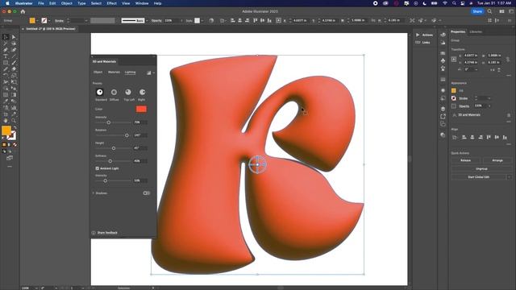516x290 pixels.
Task: Switch to the Object tab
Action: 98,72
